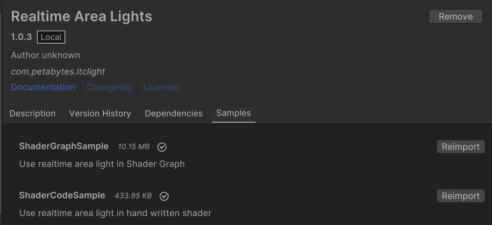The height and width of the screenshot is (225, 492).
Task: Click the 10.15 MB size label
Action: [x=134, y=147]
